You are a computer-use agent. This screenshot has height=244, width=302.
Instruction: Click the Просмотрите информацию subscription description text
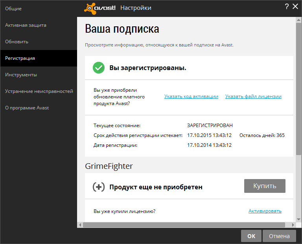click(x=159, y=45)
